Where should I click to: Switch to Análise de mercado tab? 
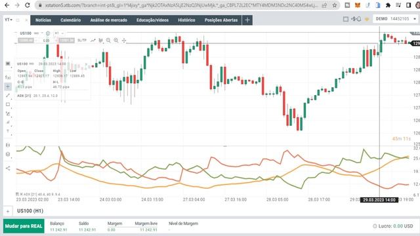coord(108,20)
